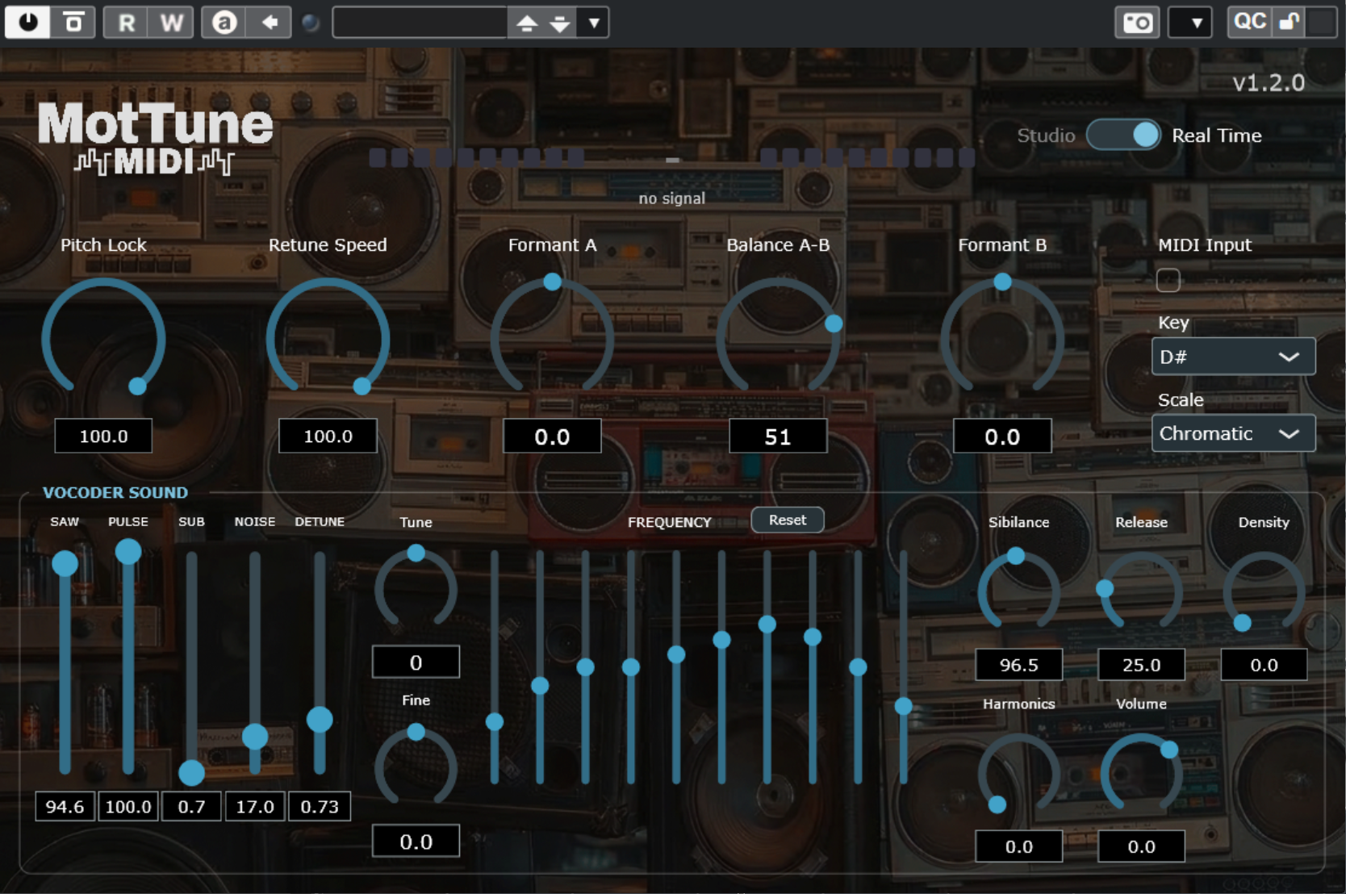Click the v1.2.0 version label
Screen dimensions: 1346x894
pos(1269,82)
